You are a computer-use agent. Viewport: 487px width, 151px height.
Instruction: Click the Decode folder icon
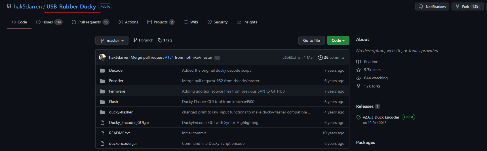pyautogui.click(x=102, y=70)
